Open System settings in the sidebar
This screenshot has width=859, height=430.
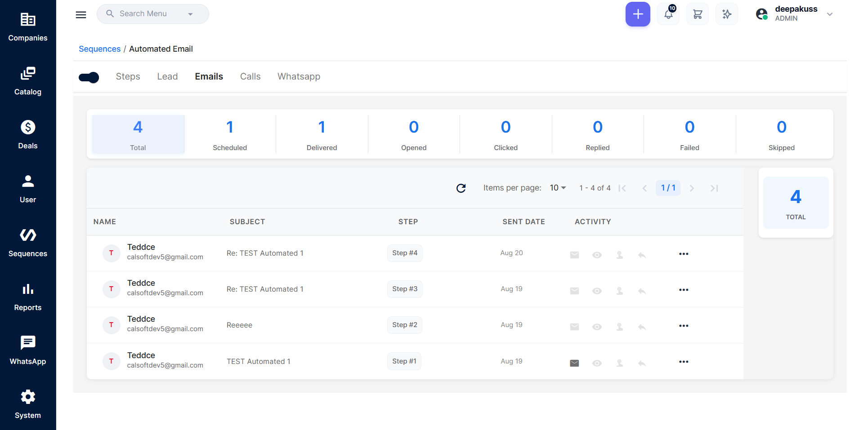click(28, 404)
